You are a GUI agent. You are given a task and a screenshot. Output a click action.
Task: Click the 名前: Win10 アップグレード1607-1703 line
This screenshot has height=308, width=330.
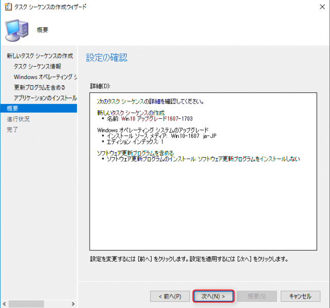150,118
